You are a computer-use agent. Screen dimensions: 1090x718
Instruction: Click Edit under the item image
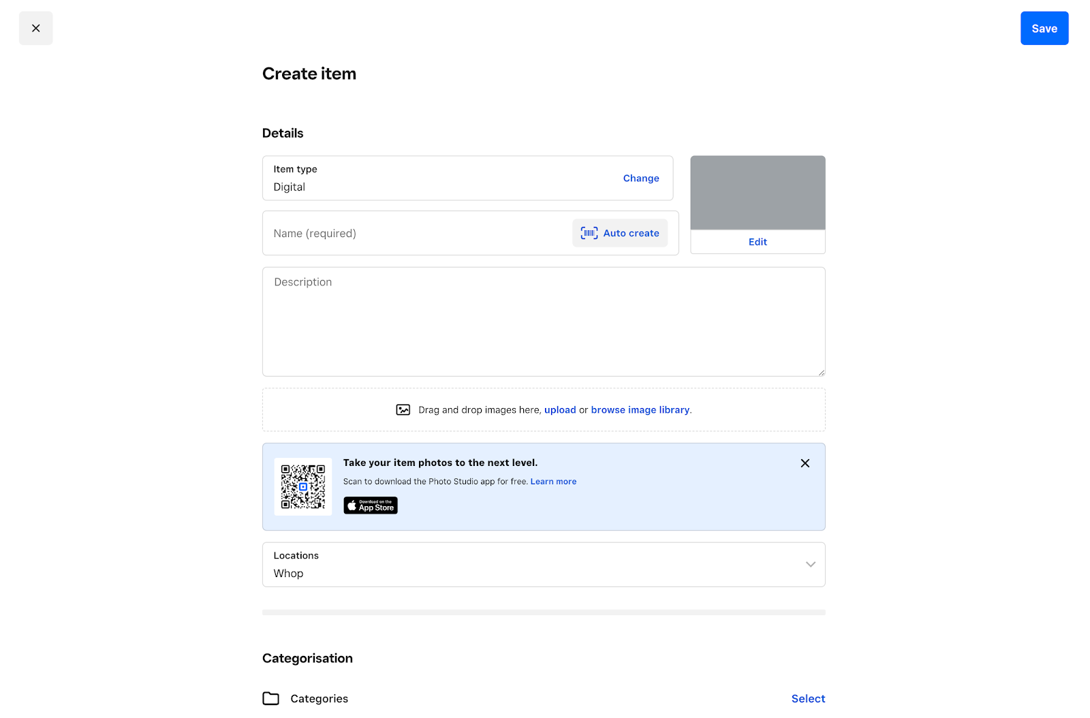(x=757, y=241)
